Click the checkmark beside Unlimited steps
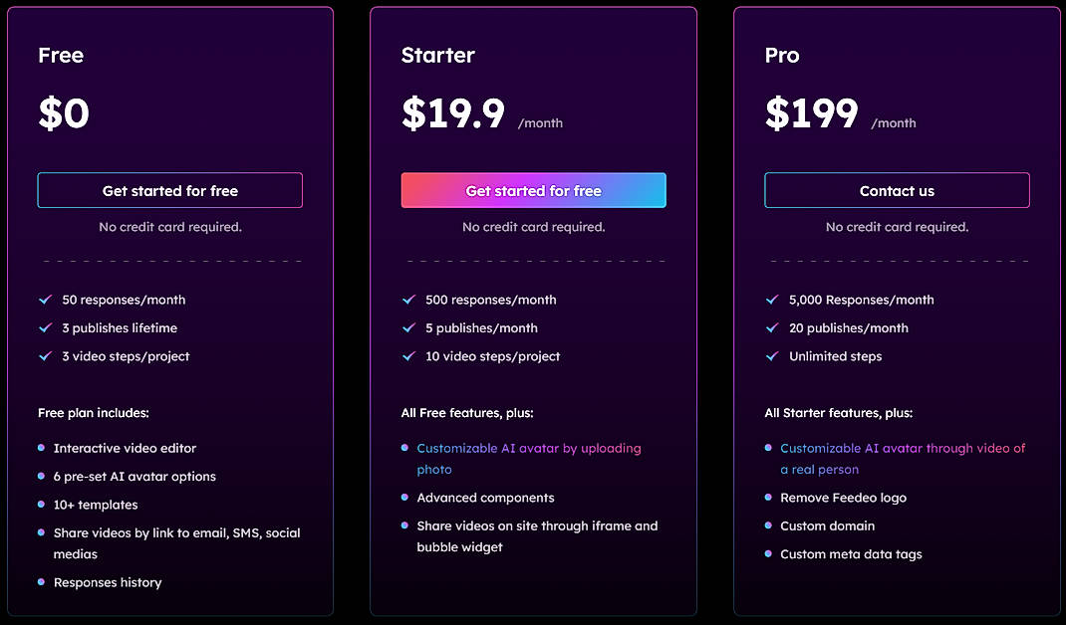 coord(772,355)
